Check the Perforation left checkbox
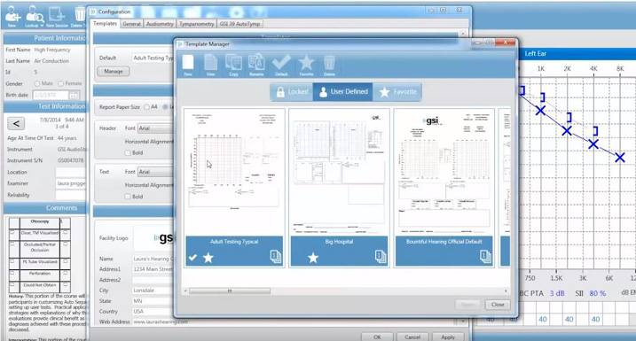 tap(12, 274)
